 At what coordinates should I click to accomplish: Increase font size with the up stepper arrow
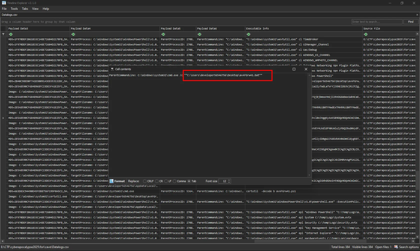click(x=229, y=180)
